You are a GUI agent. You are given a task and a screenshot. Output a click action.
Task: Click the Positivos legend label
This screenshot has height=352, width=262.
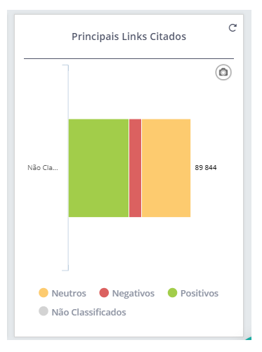[x=199, y=293]
